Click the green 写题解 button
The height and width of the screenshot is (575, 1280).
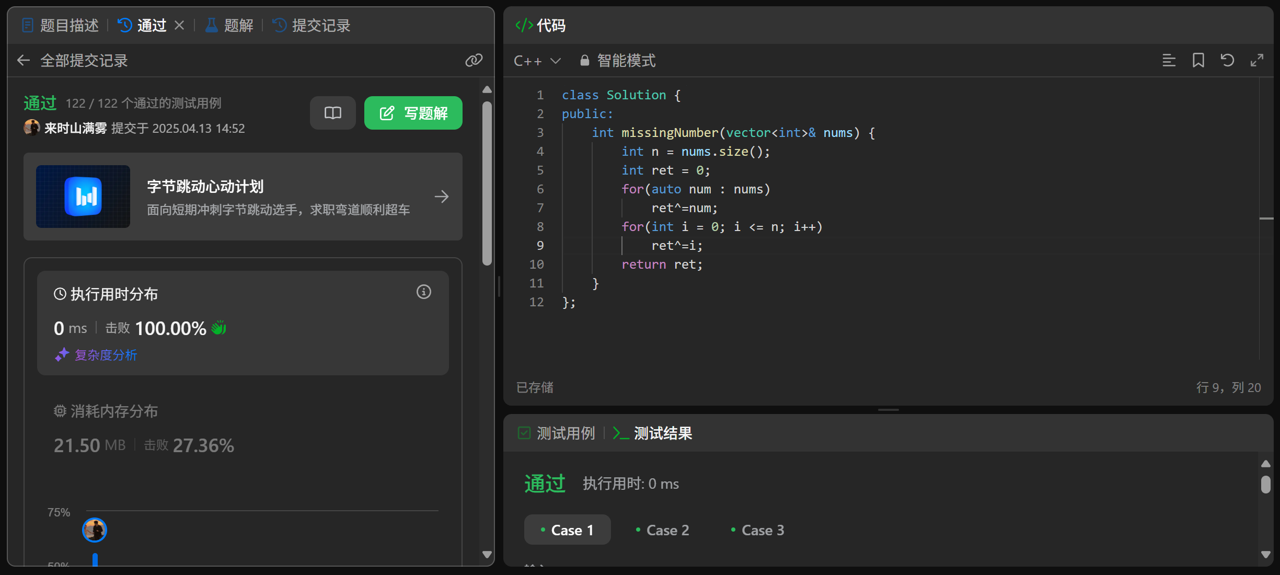[413, 113]
